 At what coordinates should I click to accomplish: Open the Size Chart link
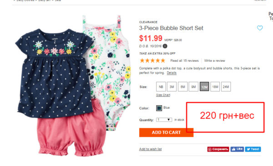tap(163, 95)
